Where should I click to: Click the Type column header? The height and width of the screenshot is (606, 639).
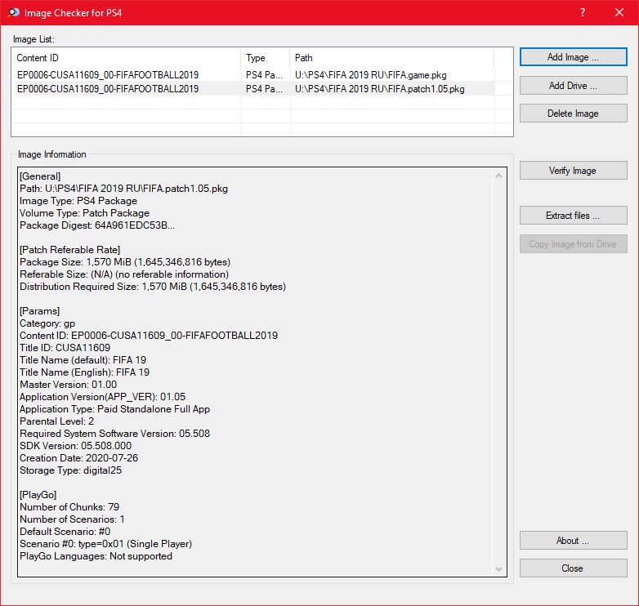coord(266,58)
